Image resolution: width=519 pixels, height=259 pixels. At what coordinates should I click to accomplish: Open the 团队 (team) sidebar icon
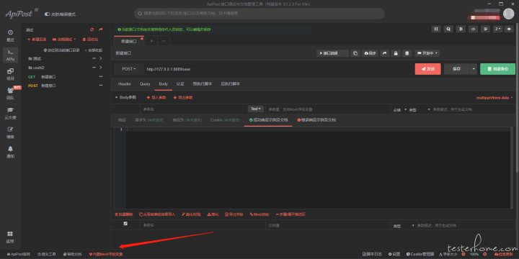tap(10, 94)
